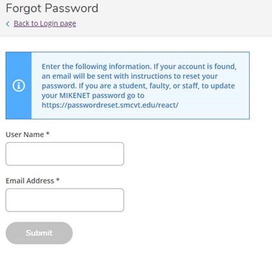This screenshot has width=272, height=259.
Task: Click the circled info icon
Action: 18,86
